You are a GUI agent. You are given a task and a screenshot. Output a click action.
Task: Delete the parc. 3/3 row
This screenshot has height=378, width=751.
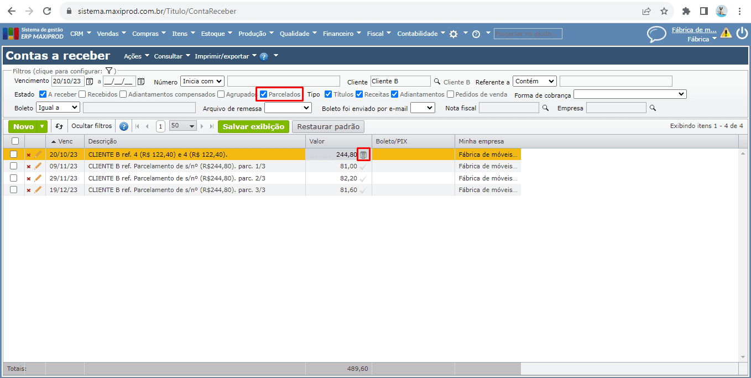[x=29, y=190]
